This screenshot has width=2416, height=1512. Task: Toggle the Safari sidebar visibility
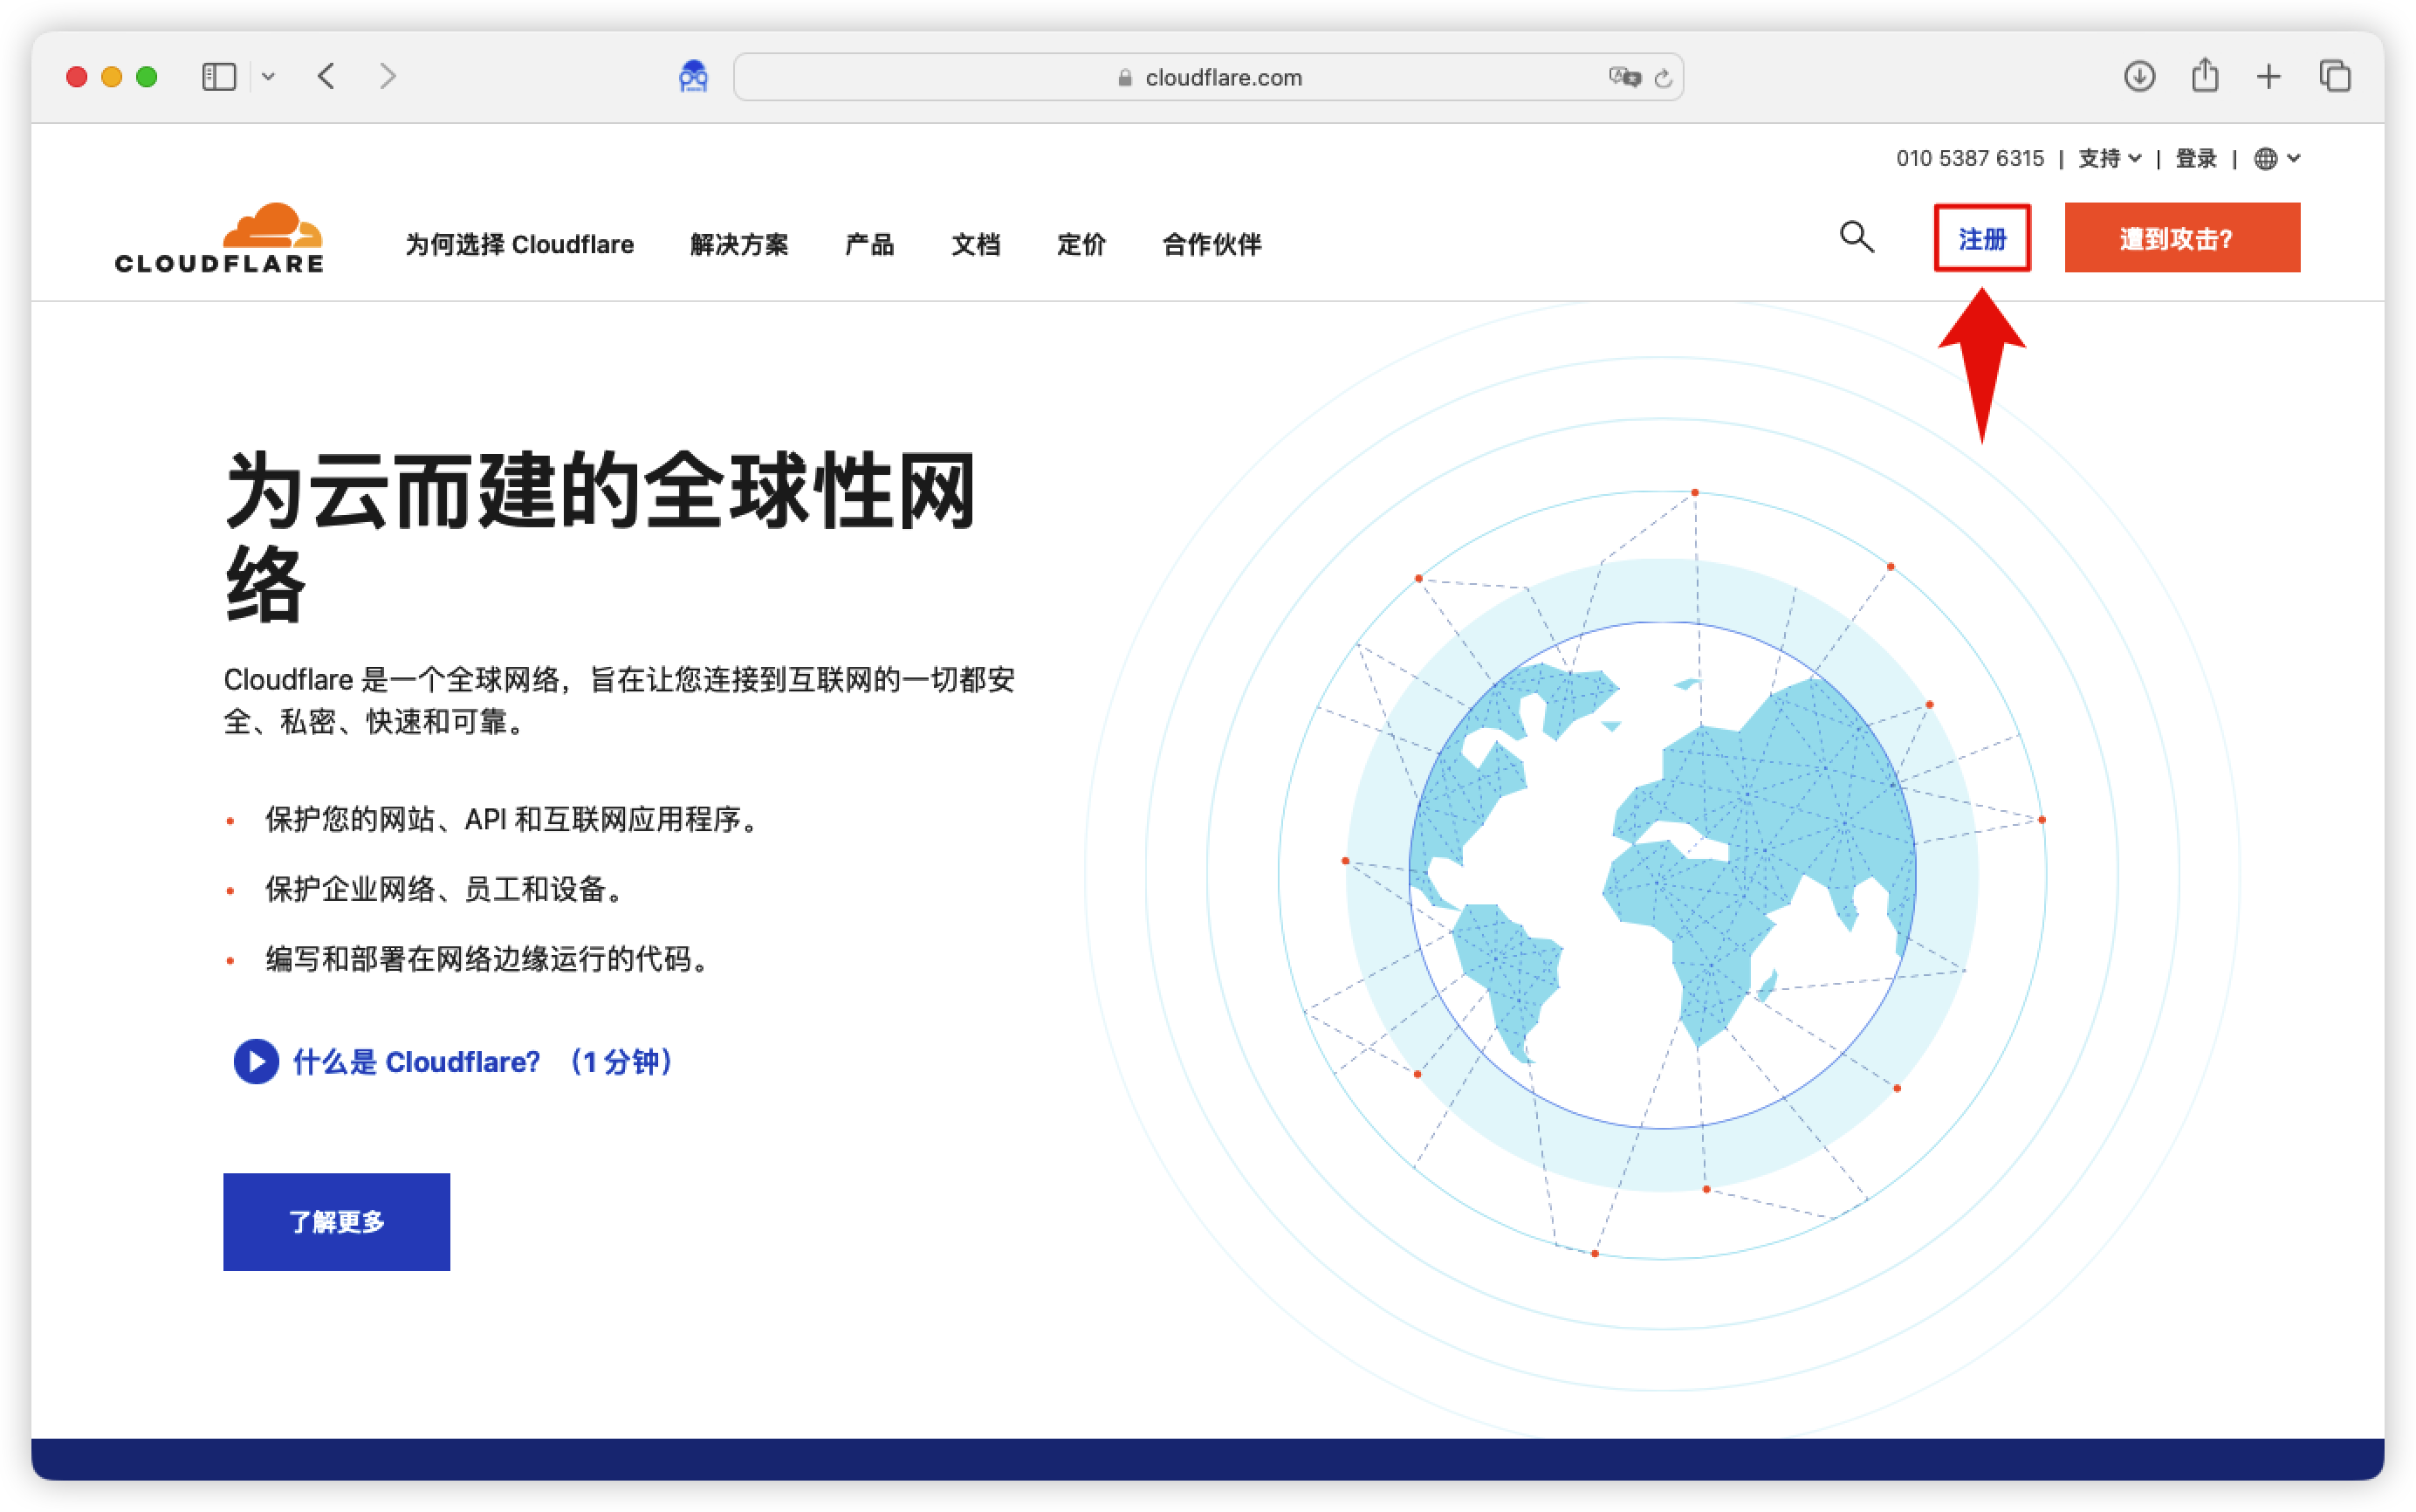point(219,76)
